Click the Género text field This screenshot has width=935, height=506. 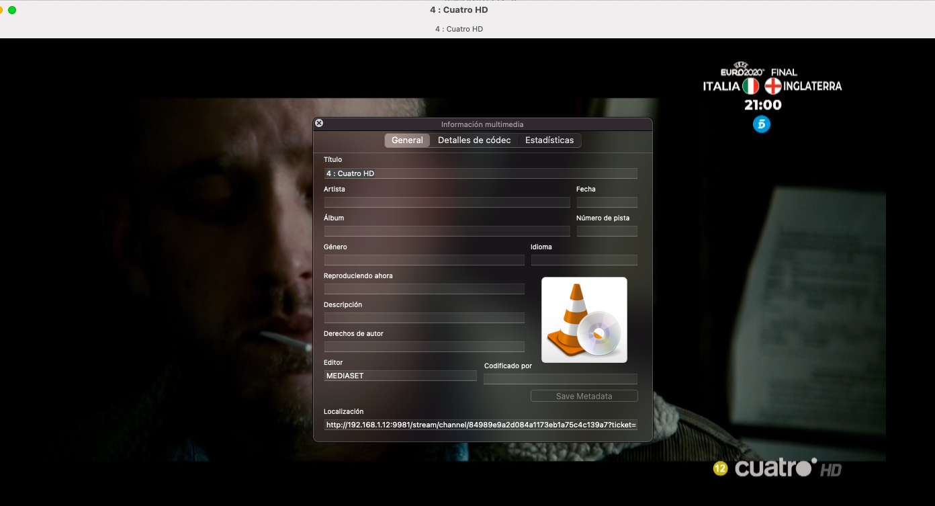coord(424,260)
